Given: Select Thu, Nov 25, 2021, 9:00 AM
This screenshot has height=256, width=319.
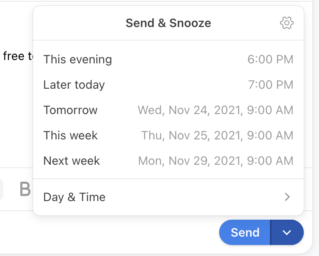Looking at the screenshot, I should point(217,135).
